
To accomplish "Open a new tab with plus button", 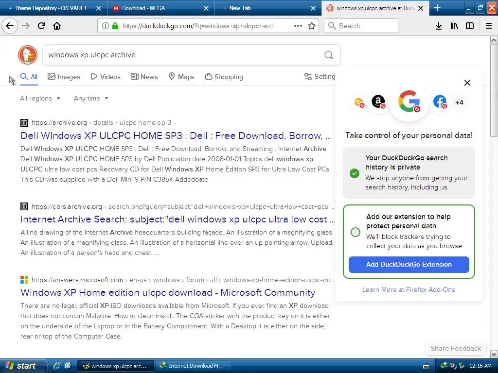I will (437, 8).
